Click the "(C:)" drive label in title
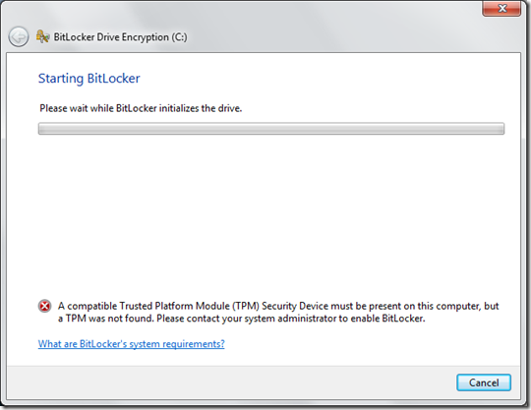Screen dimensions: 531x410 point(179,37)
